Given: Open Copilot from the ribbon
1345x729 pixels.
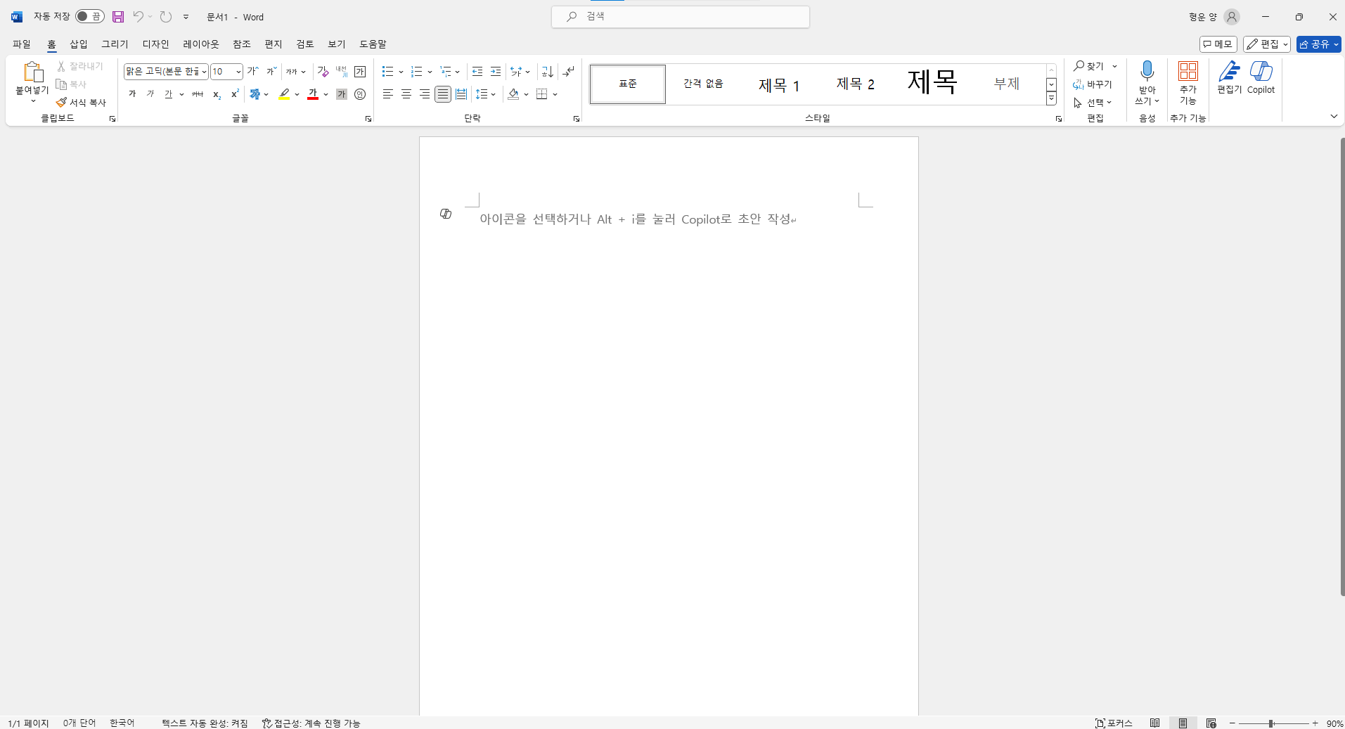Looking at the screenshot, I should click(1261, 77).
